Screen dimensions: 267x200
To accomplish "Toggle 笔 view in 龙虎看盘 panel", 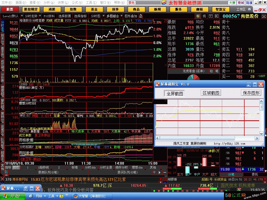I will pos(217,71).
